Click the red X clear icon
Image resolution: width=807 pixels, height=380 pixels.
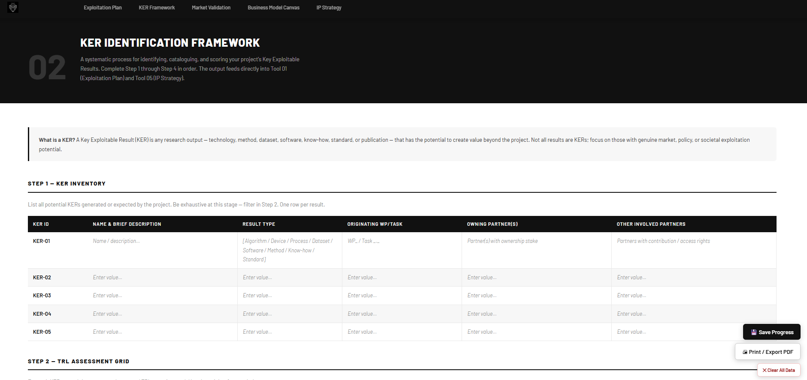point(765,370)
